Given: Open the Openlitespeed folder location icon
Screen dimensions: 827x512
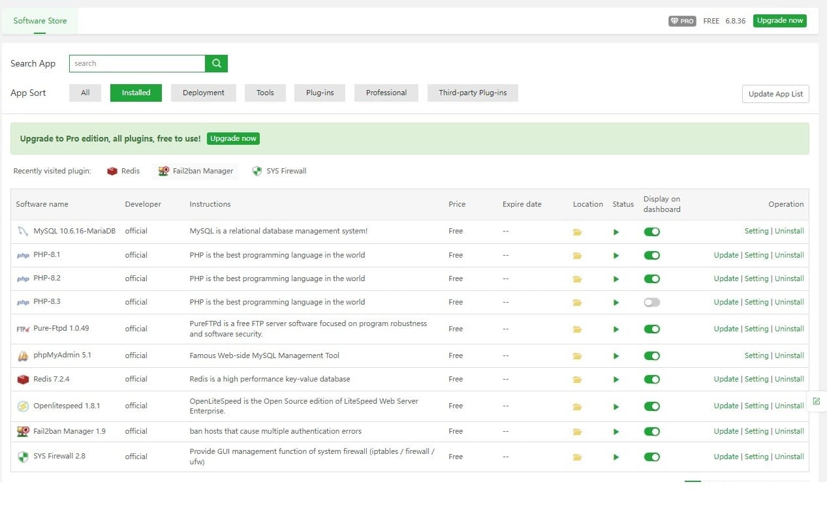Looking at the screenshot, I should click(x=577, y=406).
